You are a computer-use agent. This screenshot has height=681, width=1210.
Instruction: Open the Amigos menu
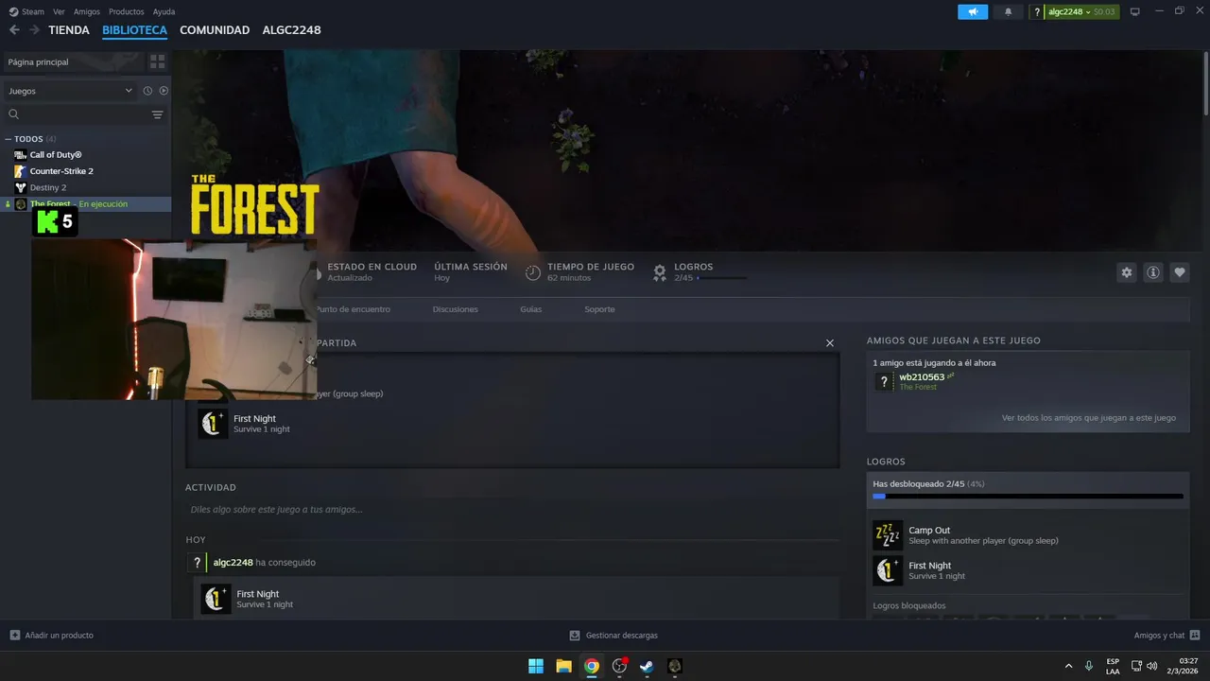pyautogui.click(x=87, y=11)
